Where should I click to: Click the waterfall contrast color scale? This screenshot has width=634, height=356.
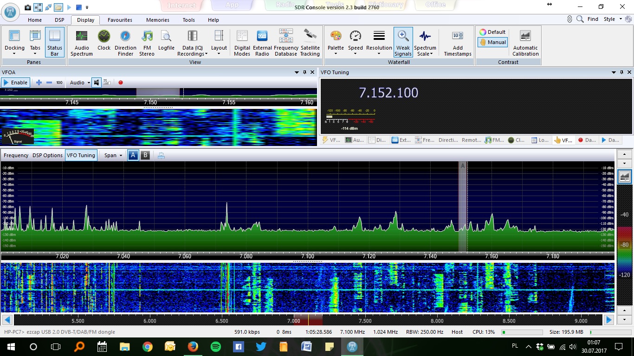625,246
